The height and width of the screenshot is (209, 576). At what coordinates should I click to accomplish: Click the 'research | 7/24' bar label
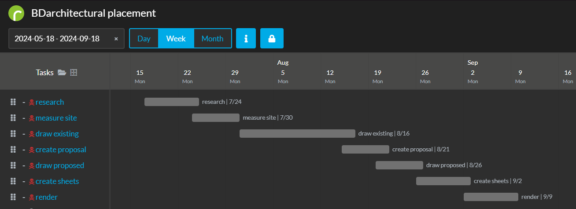tap(222, 102)
